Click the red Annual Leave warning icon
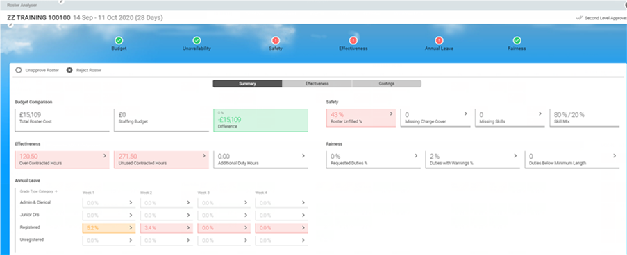 pyautogui.click(x=439, y=40)
